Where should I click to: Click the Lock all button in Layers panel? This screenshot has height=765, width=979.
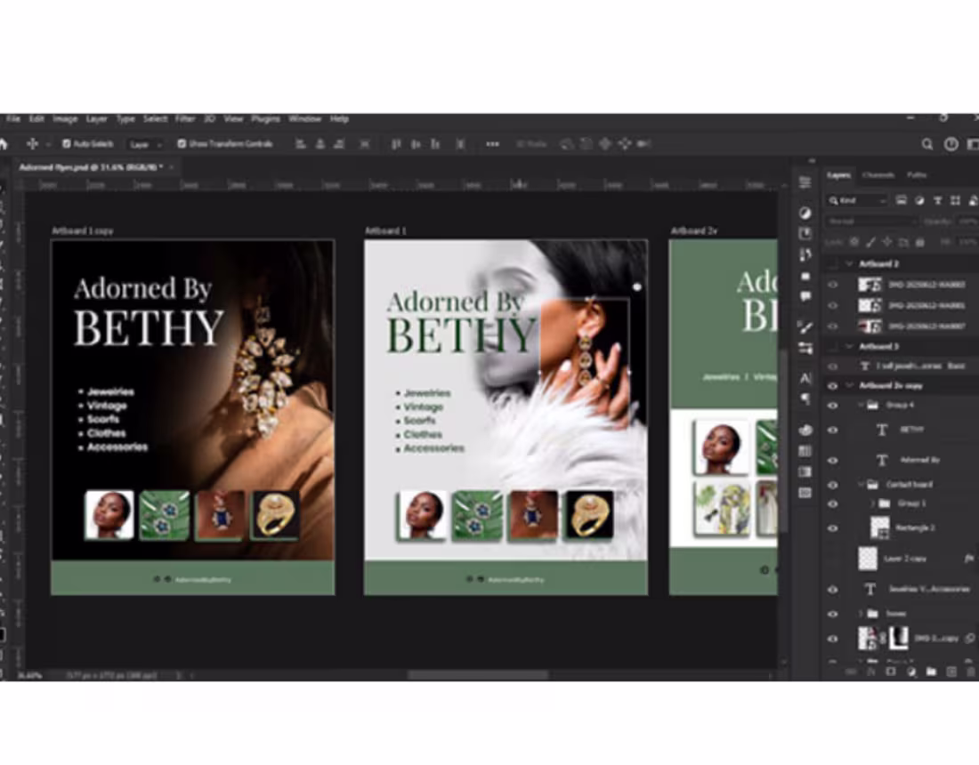(919, 240)
